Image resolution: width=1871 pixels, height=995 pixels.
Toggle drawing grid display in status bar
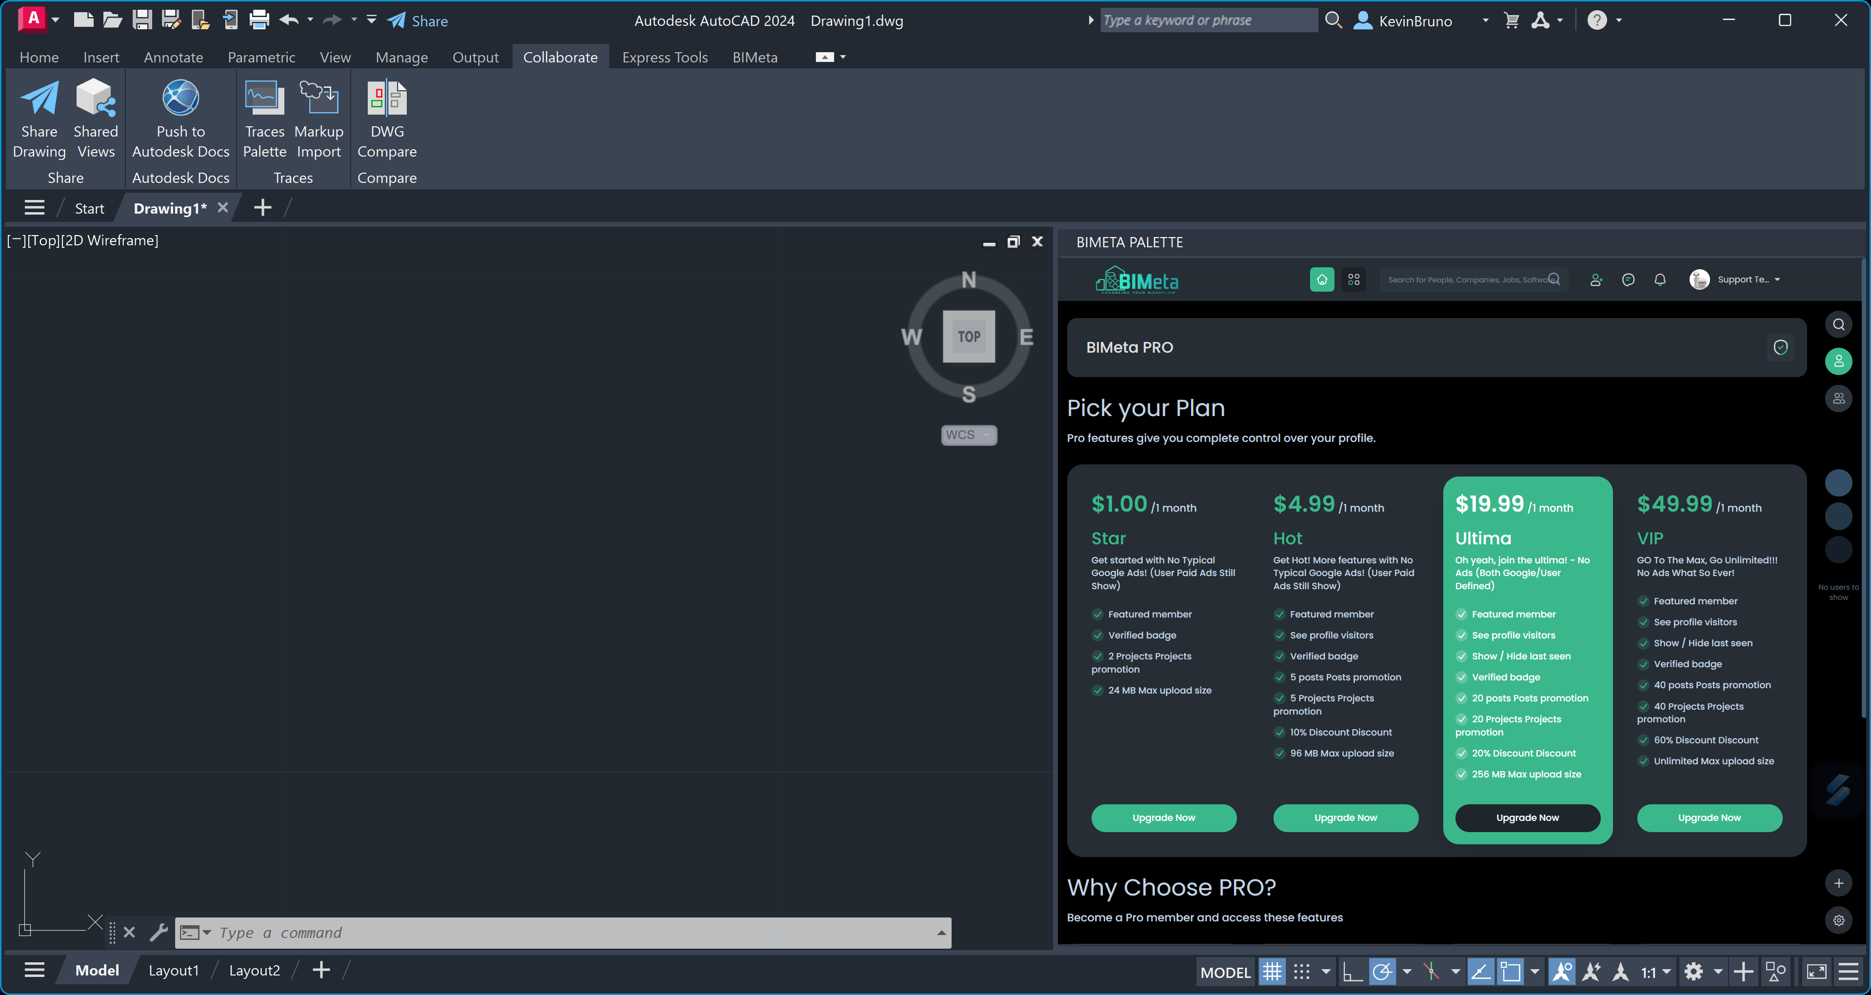[x=1272, y=972]
